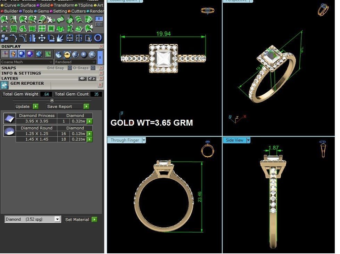The height and width of the screenshot is (254, 340).
Task: Open the Gems menu
Action: (x=43, y=11)
